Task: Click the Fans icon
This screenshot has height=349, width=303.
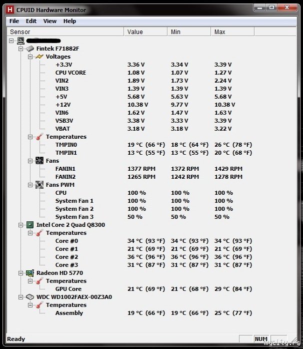Action: coord(39,161)
